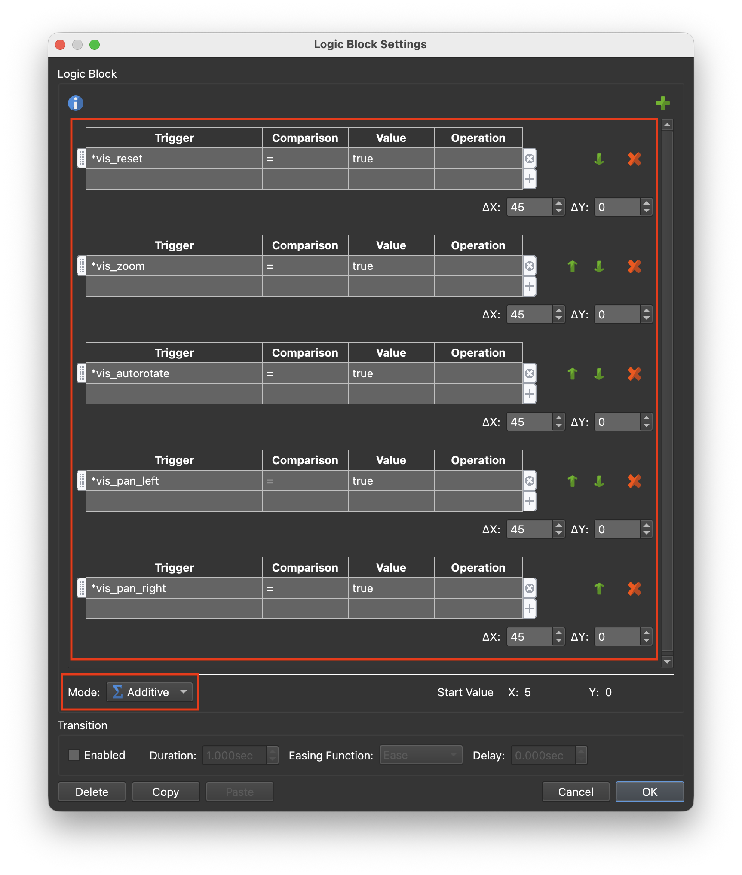Move *vis_autorotate block up
This screenshot has height=875, width=742.
pyautogui.click(x=572, y=374)
